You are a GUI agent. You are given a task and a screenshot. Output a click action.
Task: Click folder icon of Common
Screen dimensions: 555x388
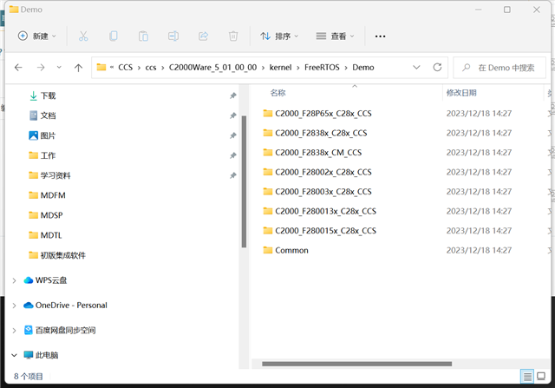pyautogui.click(x=268, y=250)
